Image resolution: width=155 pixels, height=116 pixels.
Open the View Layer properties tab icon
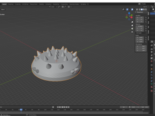pyautogui.click(x=152, y=55)
